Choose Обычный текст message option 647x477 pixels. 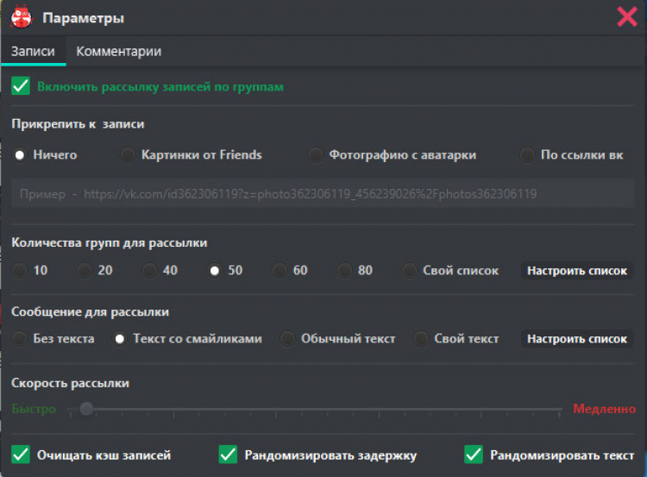tap(286, 339)
